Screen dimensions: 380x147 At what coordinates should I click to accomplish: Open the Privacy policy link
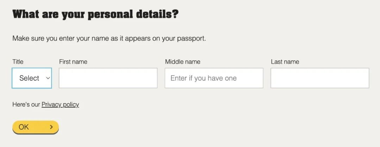point(61,105)
